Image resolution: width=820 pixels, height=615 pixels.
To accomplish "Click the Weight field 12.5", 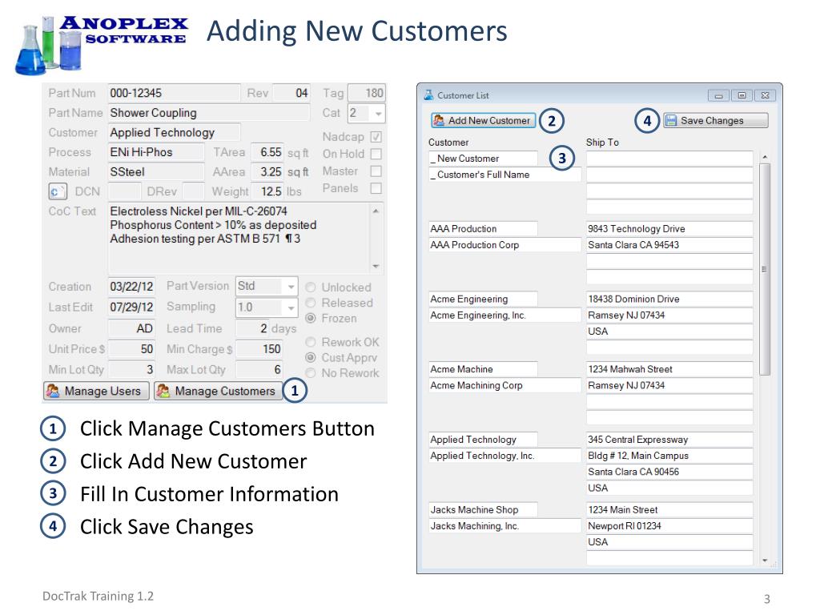I will 267,191.
